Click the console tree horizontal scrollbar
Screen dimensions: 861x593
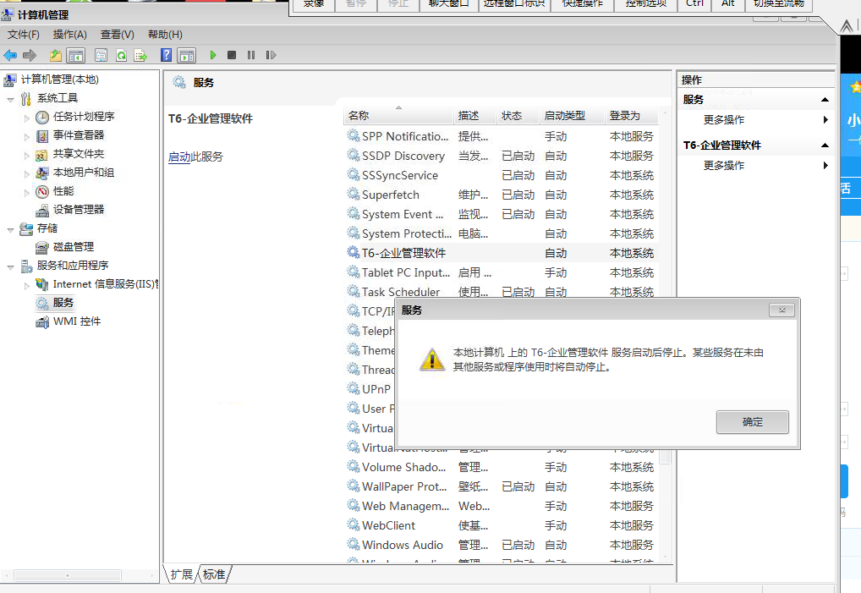[x=68, y=575]
